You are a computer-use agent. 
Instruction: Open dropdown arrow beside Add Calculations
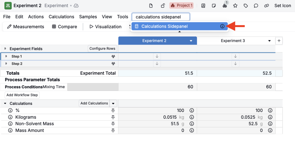[x=113, y=104]
